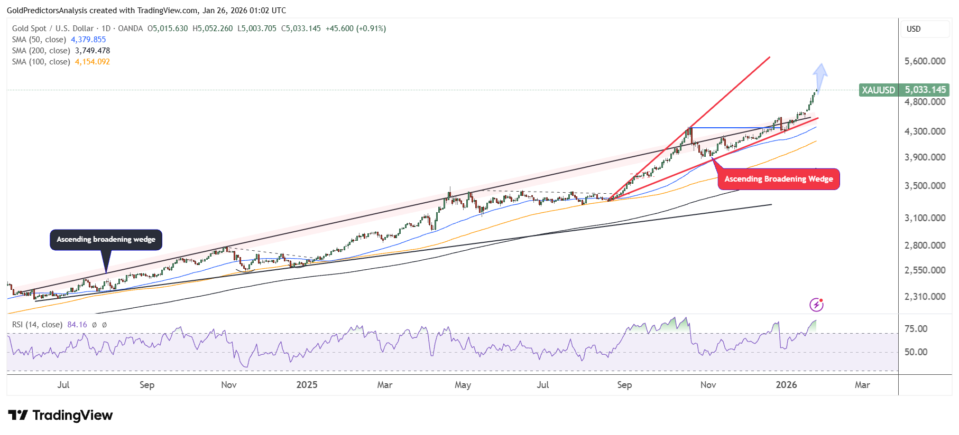The width and height of the screenshot is (959, 435).
Task: Click the closing price C5,033.145 value
Action: (x=301, y=29)
